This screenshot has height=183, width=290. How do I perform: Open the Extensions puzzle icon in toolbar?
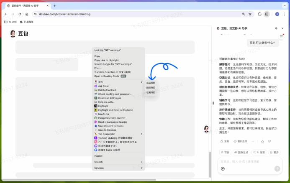pos(260,14)
